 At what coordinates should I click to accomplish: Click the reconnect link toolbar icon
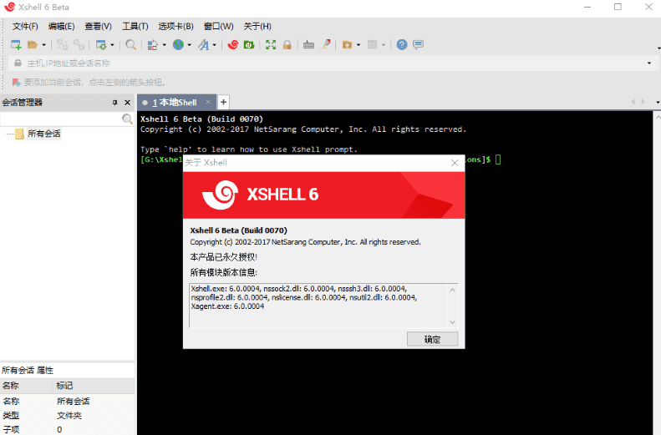[x=79, y=44]
